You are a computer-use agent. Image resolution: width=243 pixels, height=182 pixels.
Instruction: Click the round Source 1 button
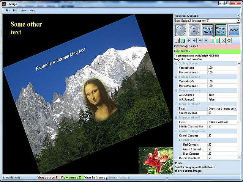click(x=181, y=30)
